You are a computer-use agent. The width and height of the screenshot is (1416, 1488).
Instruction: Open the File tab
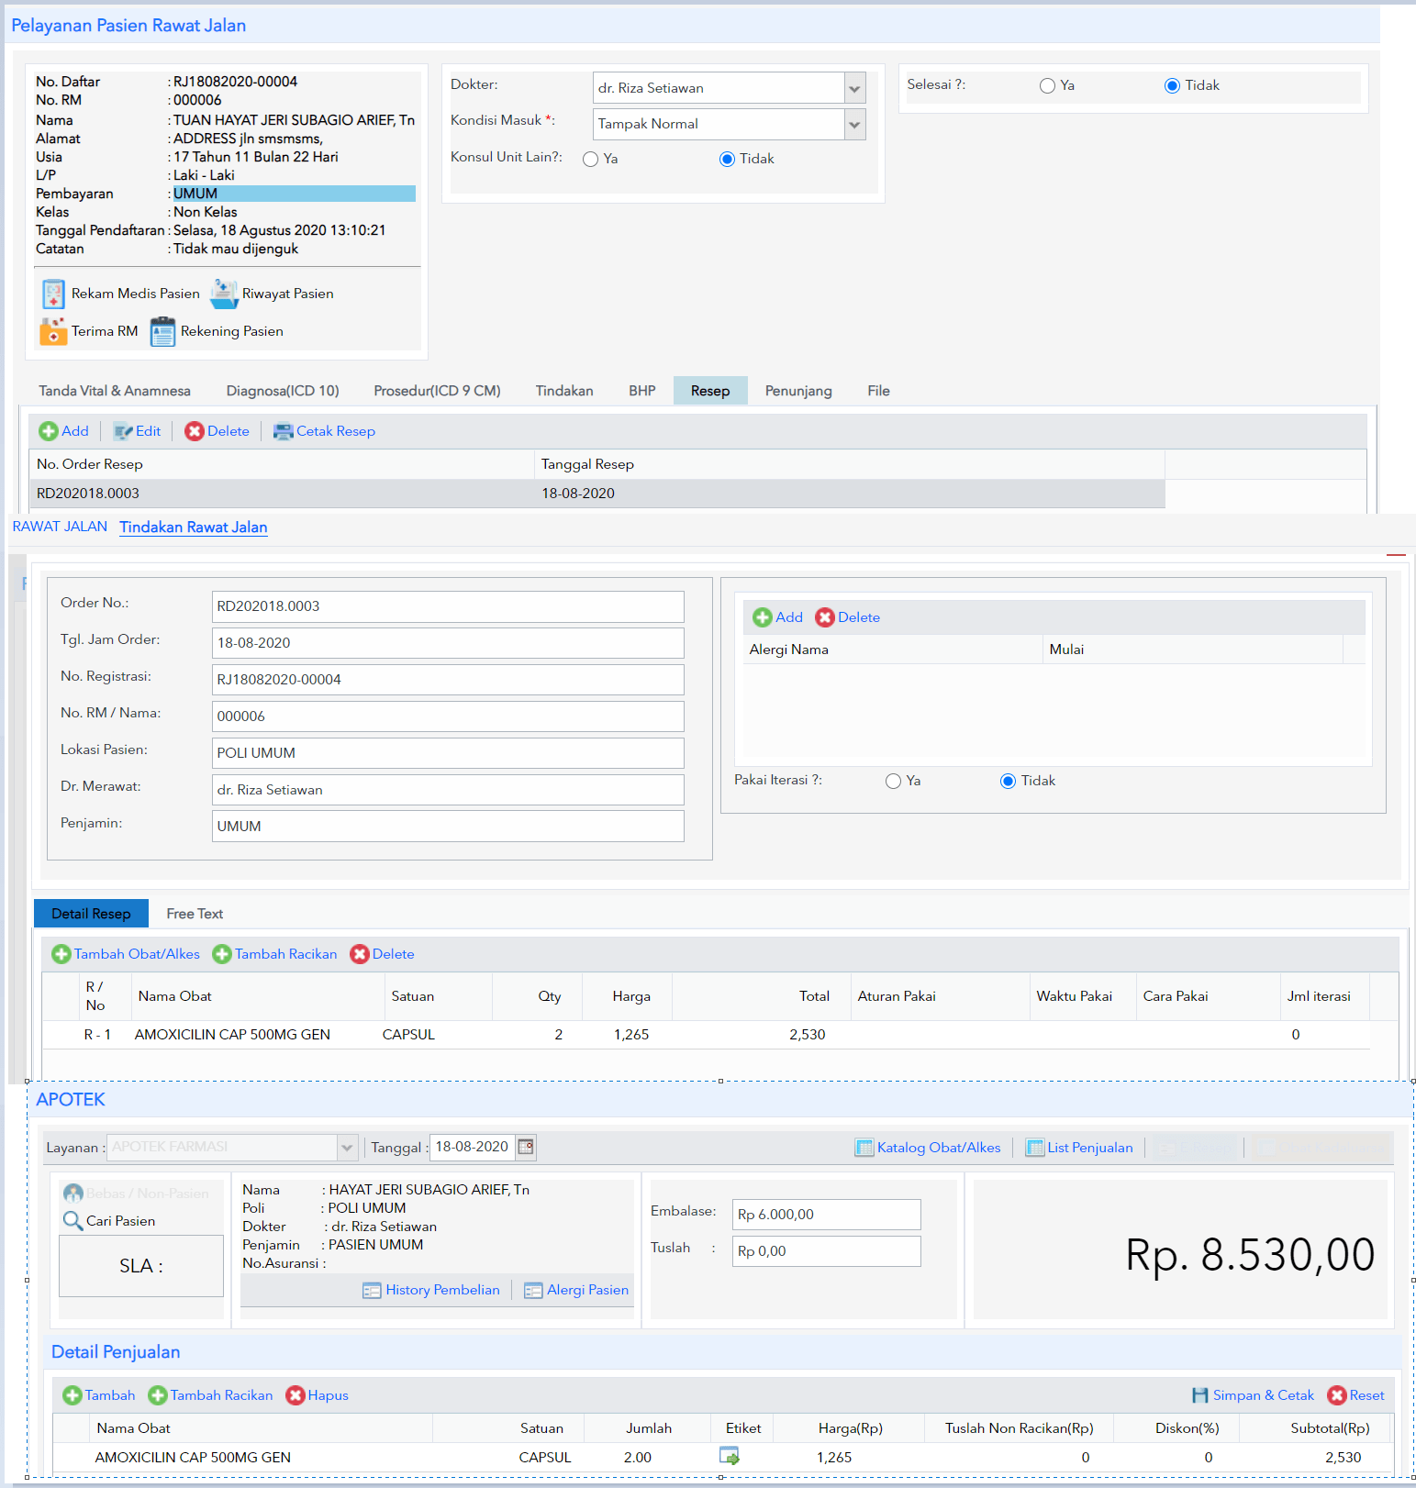pos(878,391)
